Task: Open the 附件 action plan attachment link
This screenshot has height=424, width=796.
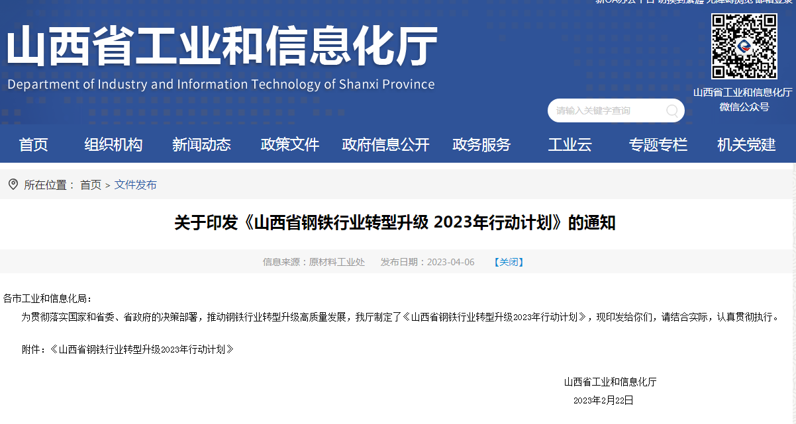Action: click(142, 349)
